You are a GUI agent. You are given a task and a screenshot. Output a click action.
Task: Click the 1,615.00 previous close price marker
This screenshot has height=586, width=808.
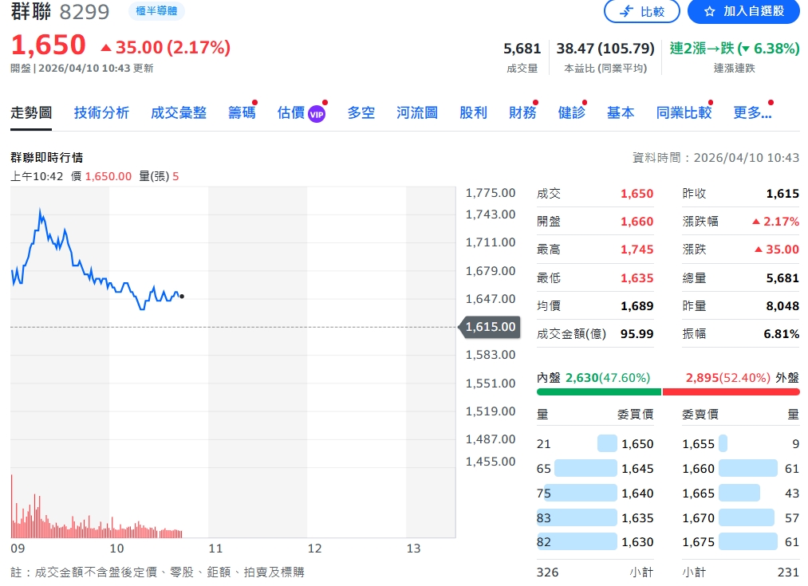(490, 327)
